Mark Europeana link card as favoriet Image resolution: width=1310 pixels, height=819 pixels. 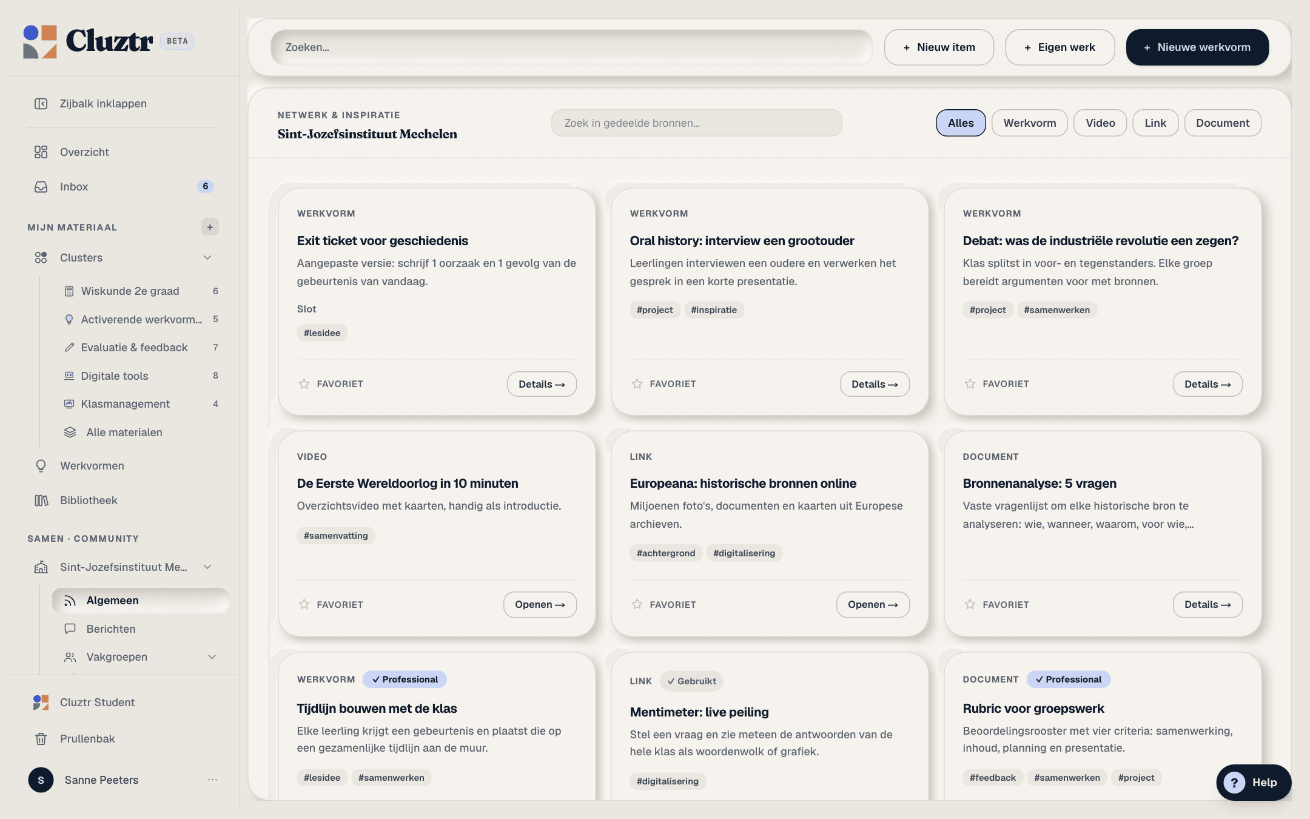637,604
